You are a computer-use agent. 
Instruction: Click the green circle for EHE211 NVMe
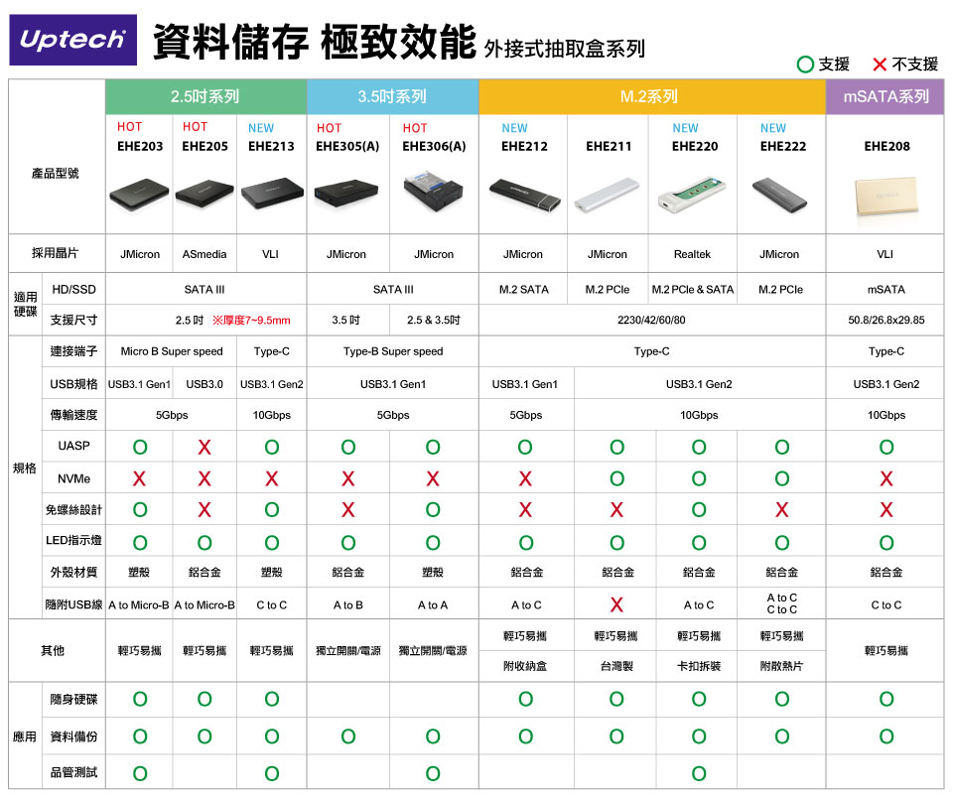coord(616,478)
